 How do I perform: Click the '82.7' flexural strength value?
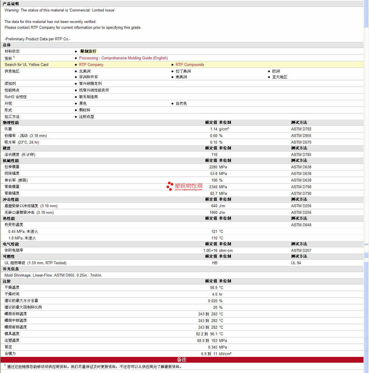[214, 194]
